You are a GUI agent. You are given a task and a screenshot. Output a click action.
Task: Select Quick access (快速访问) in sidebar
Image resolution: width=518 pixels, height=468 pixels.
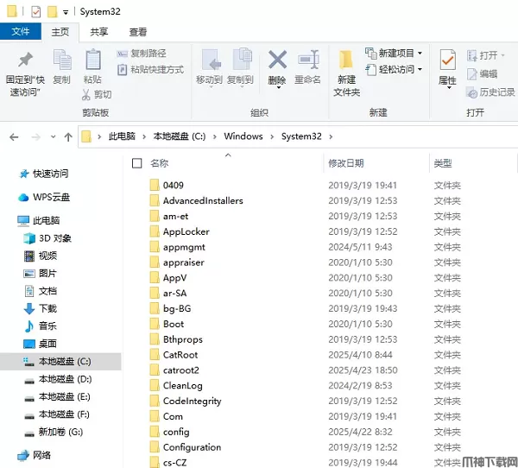click(x=44, y=174)
